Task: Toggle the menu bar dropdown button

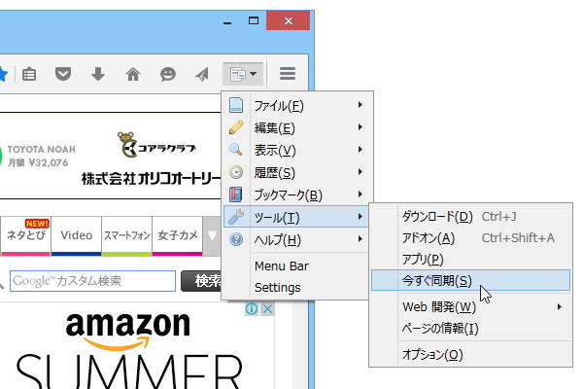Action: 243,74
